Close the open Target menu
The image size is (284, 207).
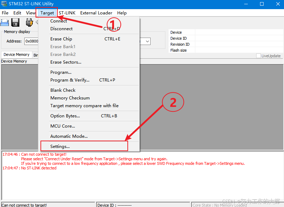47,13
